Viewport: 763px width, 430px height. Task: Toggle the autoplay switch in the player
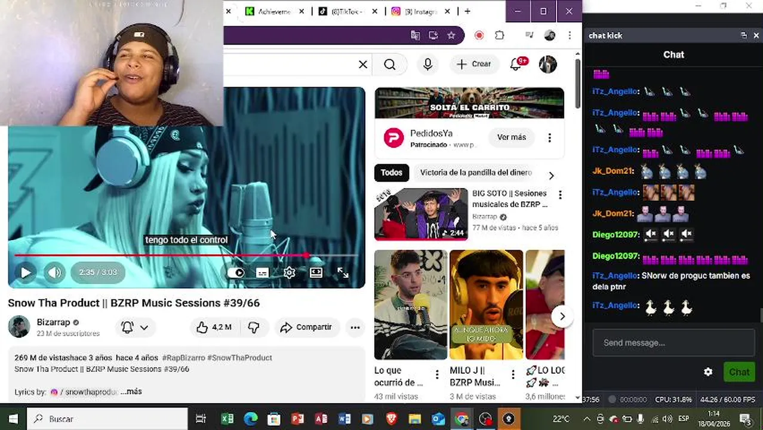click(236, 273)
